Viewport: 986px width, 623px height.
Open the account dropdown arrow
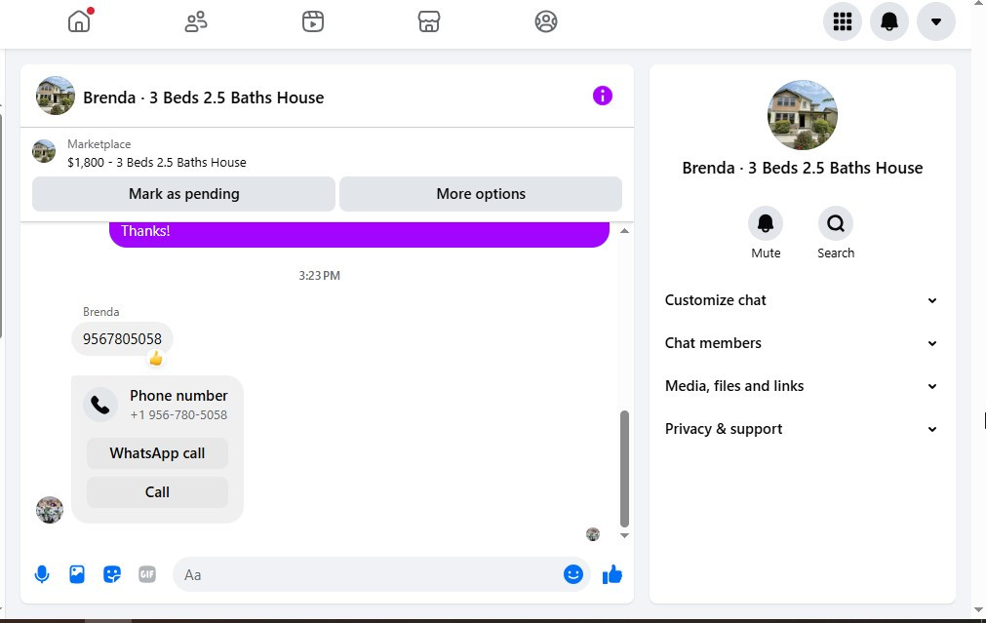click(x=935, y=21)
